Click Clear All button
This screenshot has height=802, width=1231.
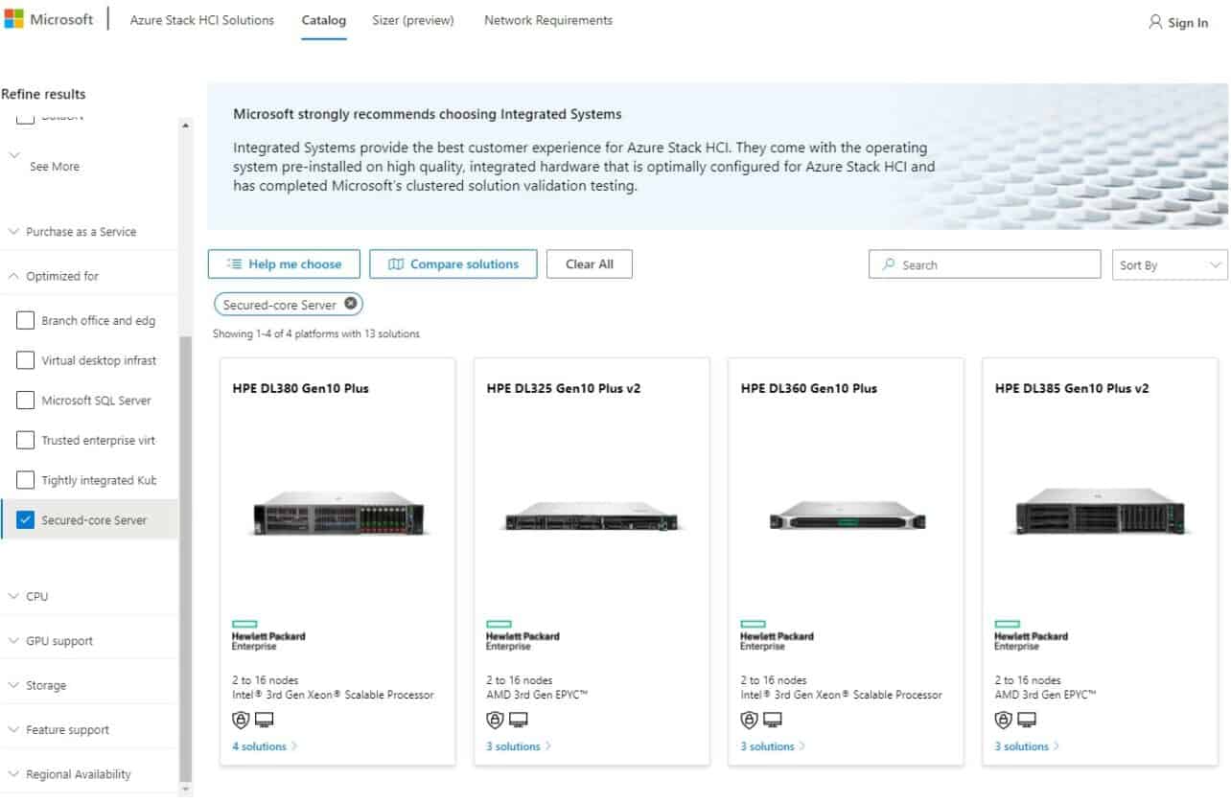590,264
